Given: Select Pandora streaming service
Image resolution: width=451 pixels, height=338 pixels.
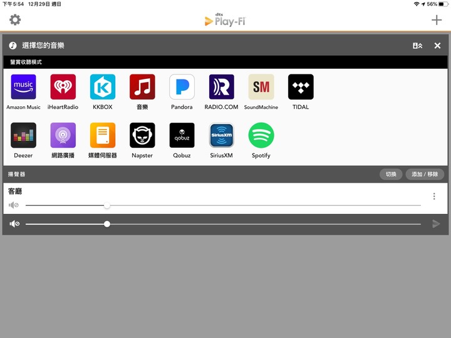Looking at the screenshot, I should coord(182,87).
